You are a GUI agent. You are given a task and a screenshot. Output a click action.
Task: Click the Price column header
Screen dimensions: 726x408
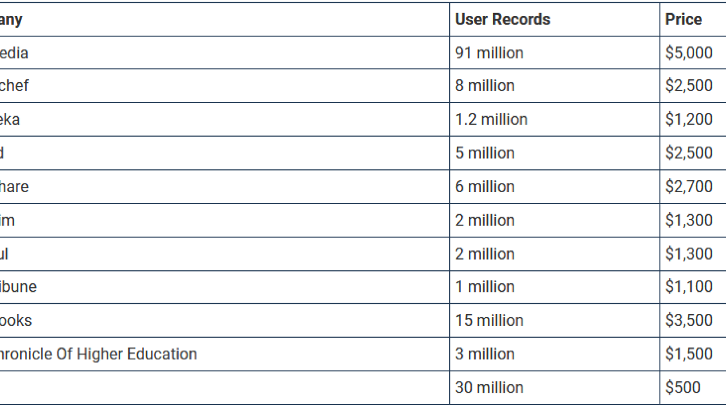tap(683, 19)
